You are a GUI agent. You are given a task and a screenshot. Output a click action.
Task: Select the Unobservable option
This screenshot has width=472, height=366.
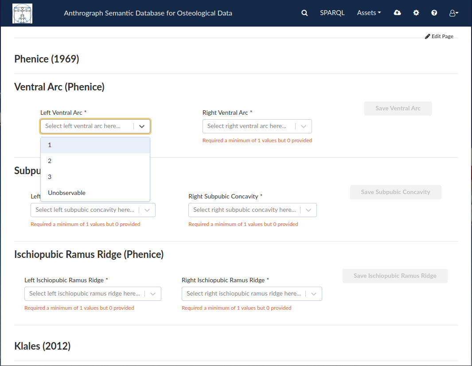(x=95, y=193)
